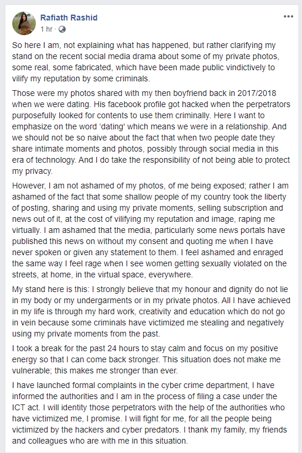Open the three-dot post options menu
This screenshot has width=302, height=453.
point(288,16)
